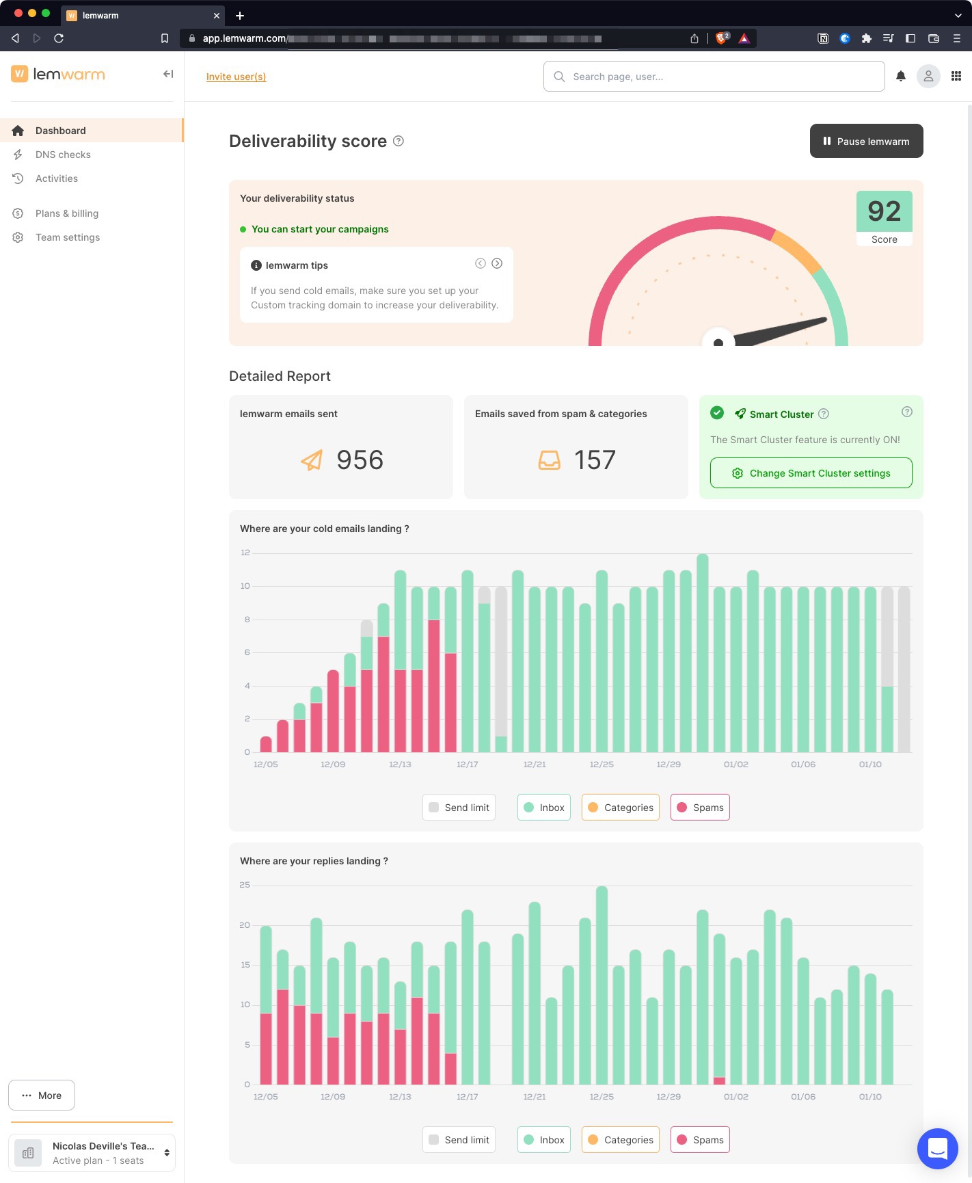Expand Nicolas Deville's Team switcher
This screenshot has height=1183, width=972.
[x=92, y=1153]
